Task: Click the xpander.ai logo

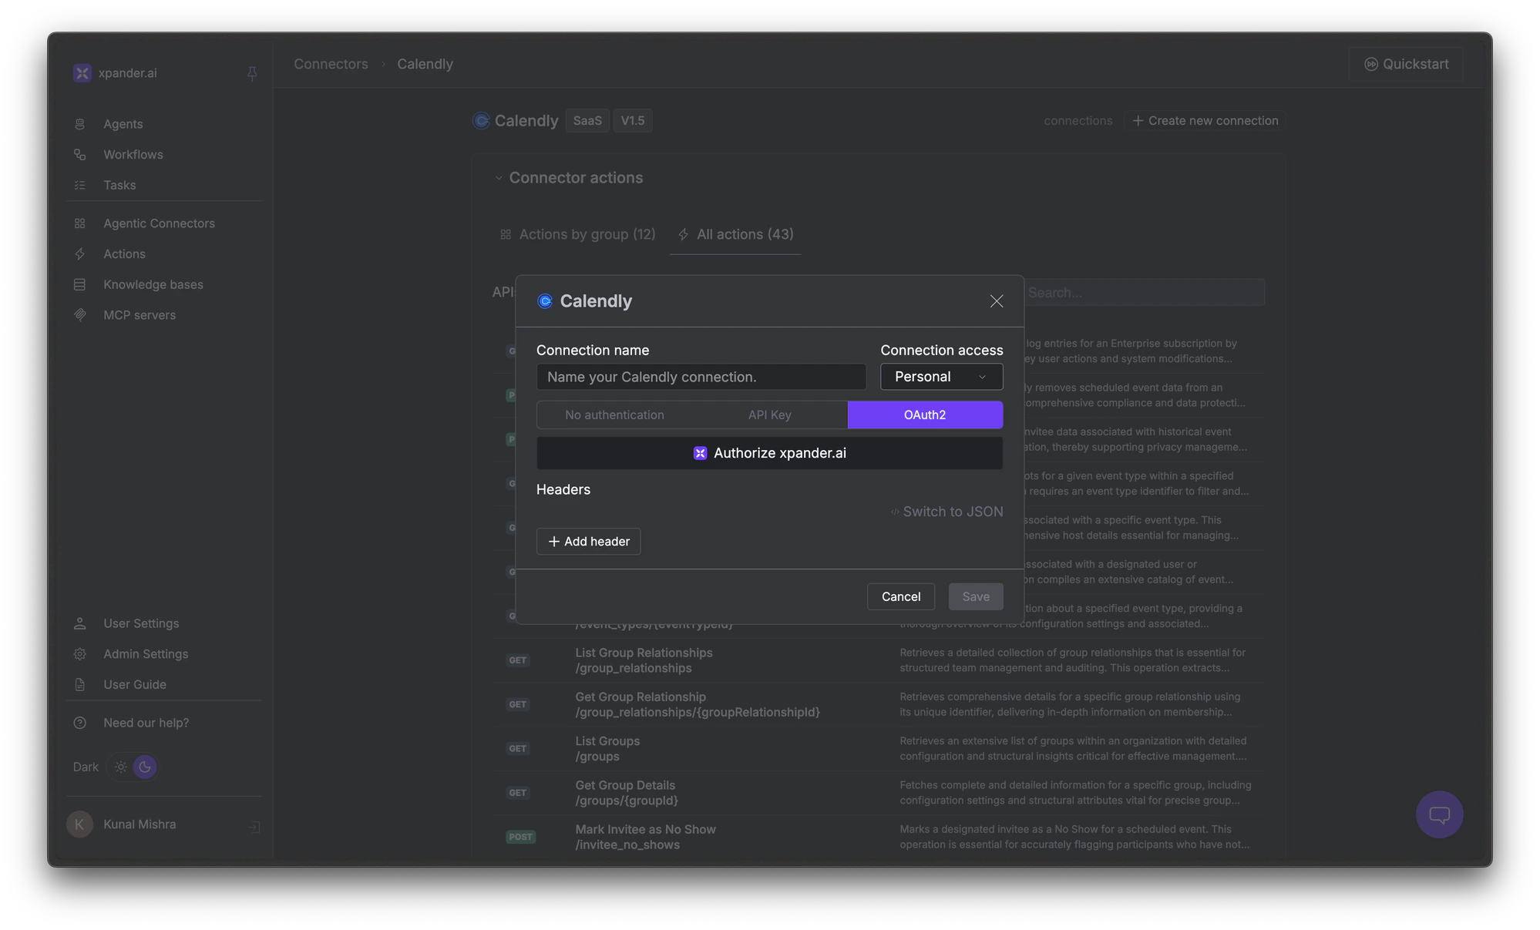Action: [82, 72]
